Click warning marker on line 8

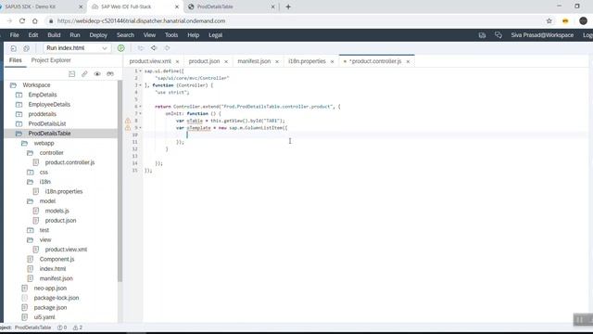[x=128, y=121]
